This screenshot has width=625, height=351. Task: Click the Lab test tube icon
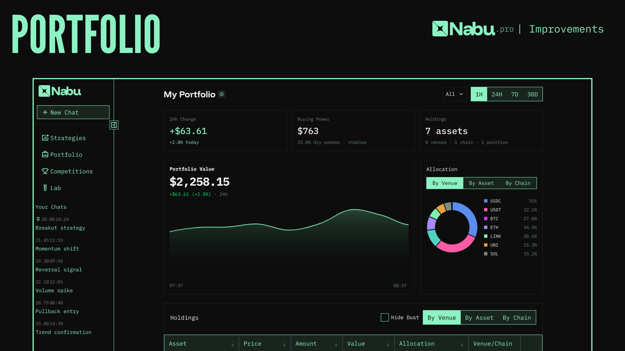coord(45,188)
